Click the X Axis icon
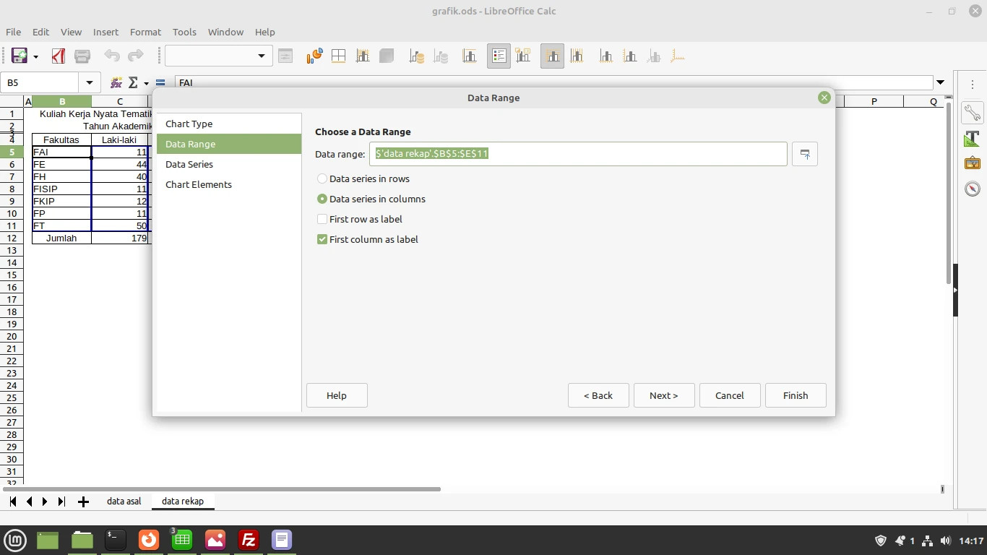The image size is (987, 555). click(x=605, y=56)
